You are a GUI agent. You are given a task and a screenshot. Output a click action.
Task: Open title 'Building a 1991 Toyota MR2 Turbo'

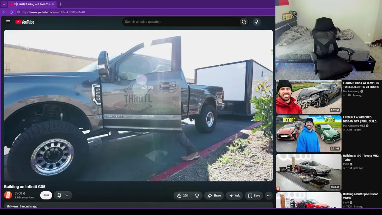361,158
